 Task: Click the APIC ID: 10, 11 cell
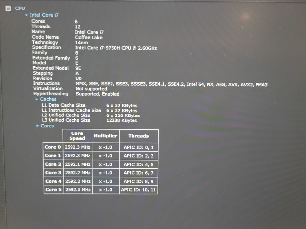tap(138, 190)
